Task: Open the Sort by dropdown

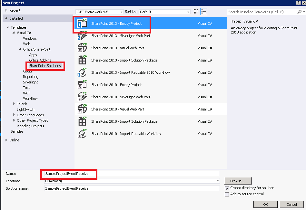Action: point(188,11)
